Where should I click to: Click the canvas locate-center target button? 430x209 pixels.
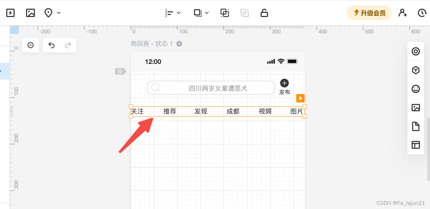31,45
